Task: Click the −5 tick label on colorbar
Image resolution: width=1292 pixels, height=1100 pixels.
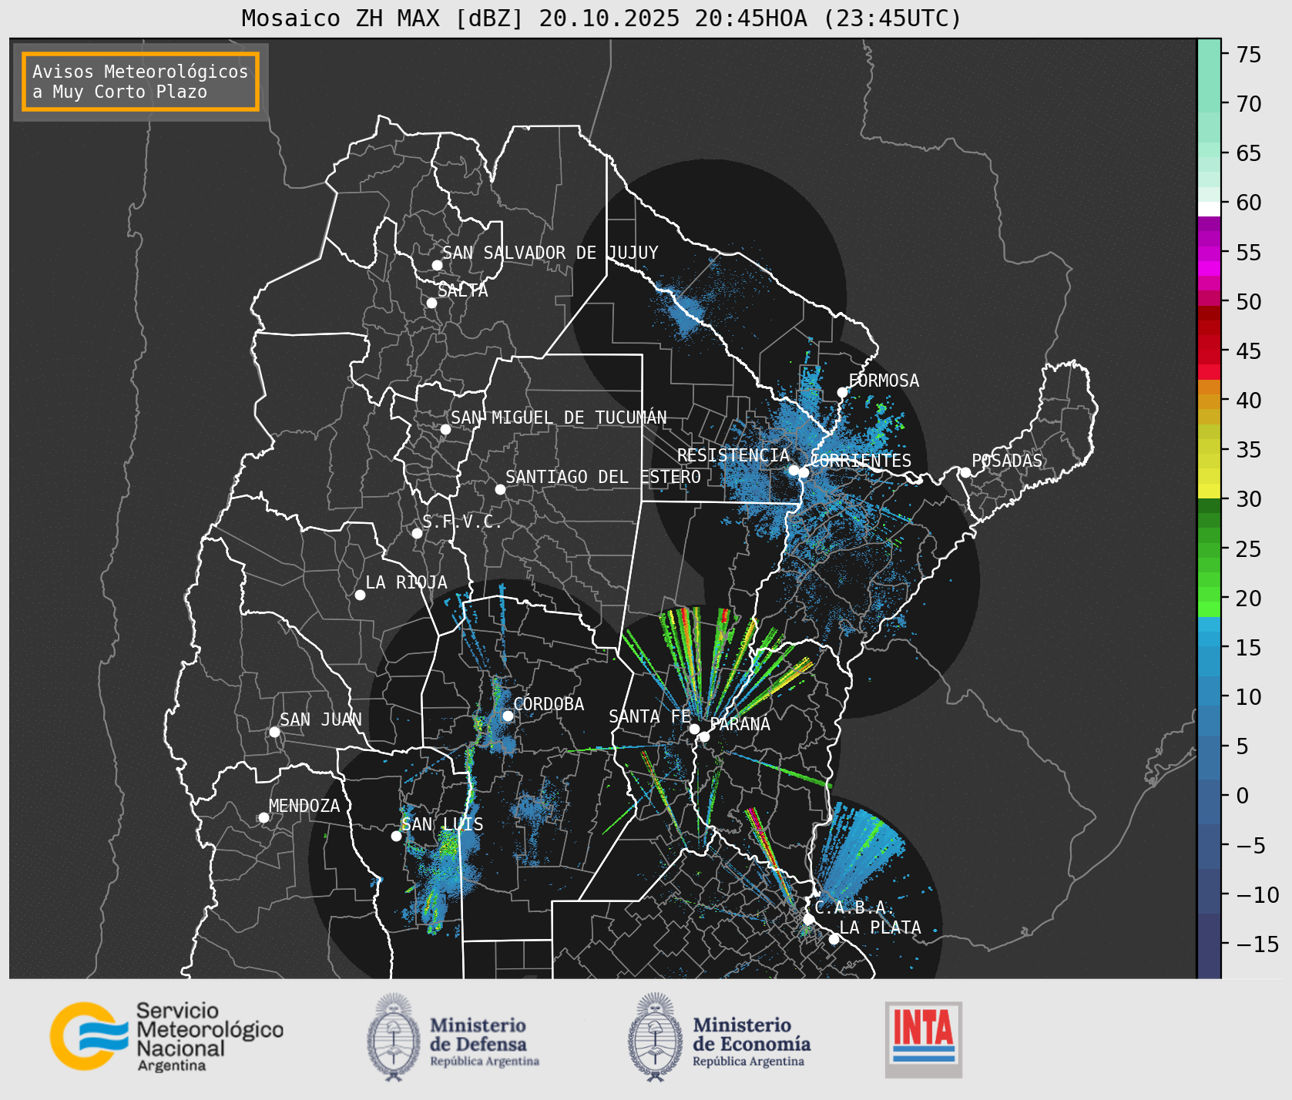Action: (x=1251, y=845)
